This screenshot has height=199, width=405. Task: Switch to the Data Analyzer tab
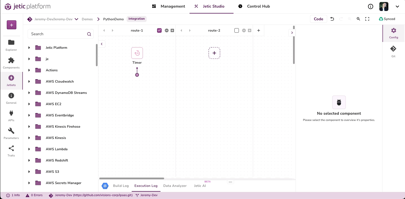click(x=175, y=186)
